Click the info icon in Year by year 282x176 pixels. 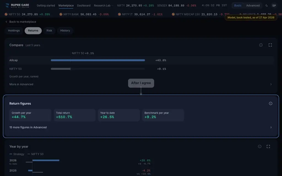(x=259, y=147)
